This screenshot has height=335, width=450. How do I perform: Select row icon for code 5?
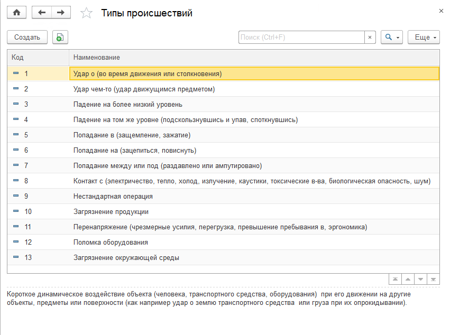click(16, 135)
